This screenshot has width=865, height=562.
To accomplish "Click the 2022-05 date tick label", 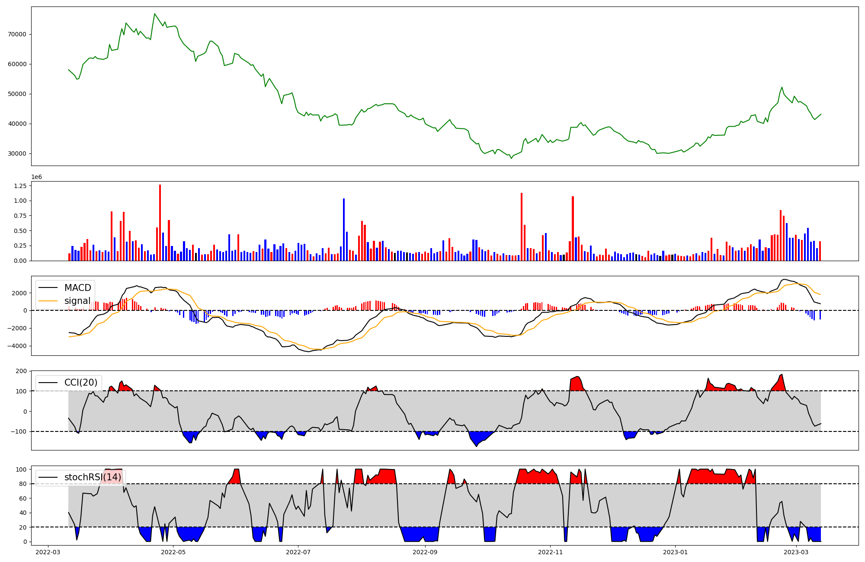I will tap(173, 552).
